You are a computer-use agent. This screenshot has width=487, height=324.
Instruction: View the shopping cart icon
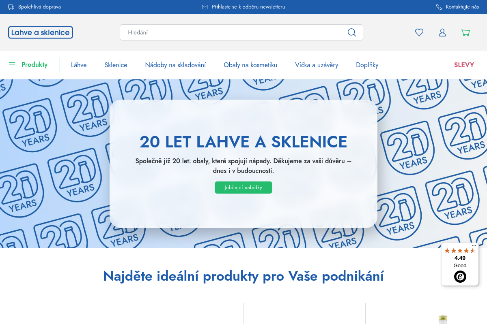(x=465, y=32)
